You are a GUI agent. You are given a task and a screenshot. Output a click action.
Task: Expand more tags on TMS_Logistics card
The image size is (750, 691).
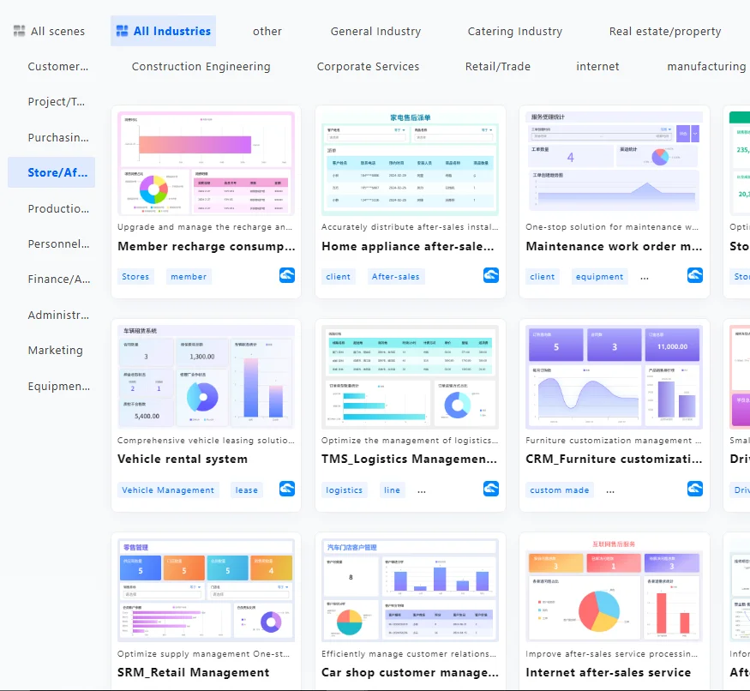[421, 490]
